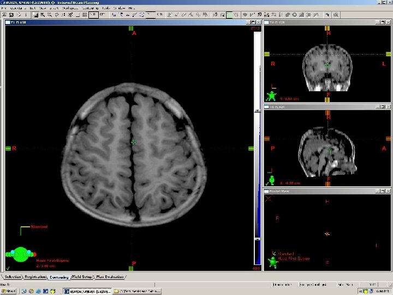The image size is (393, 295).
Task: Click the green marker beside 'R' label
Action: 8,149
